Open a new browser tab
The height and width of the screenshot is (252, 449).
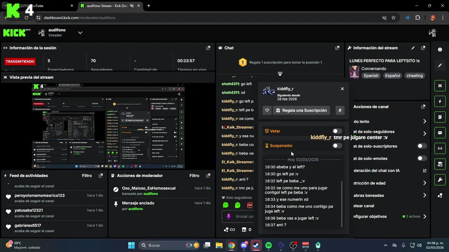[x=149, y=6]
